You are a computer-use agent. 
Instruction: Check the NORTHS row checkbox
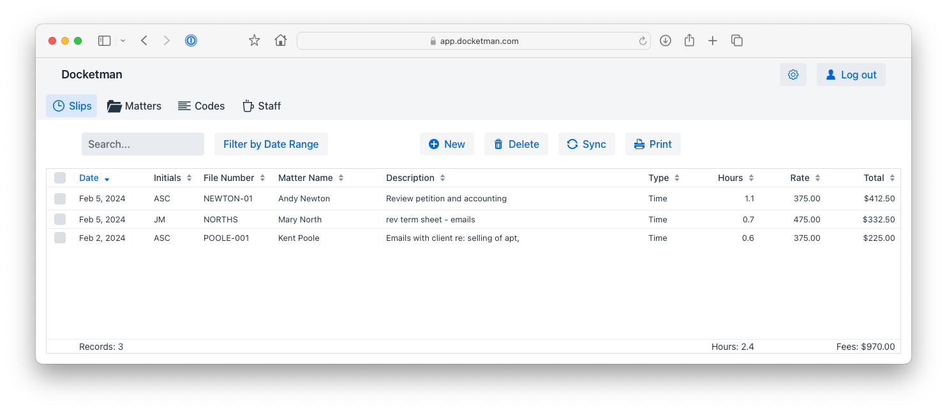60,219
